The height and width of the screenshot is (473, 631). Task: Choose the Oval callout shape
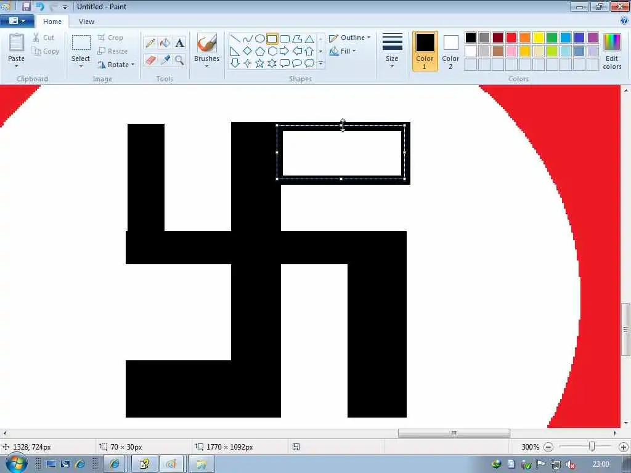click(297, 63)
